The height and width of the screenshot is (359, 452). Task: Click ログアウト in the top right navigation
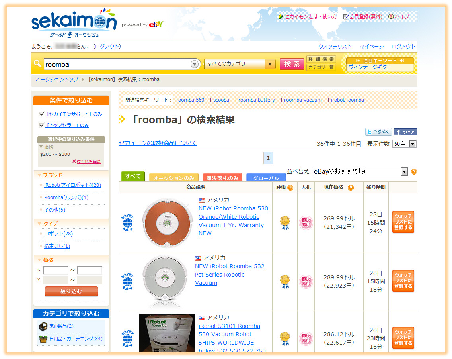pos(403,47)
